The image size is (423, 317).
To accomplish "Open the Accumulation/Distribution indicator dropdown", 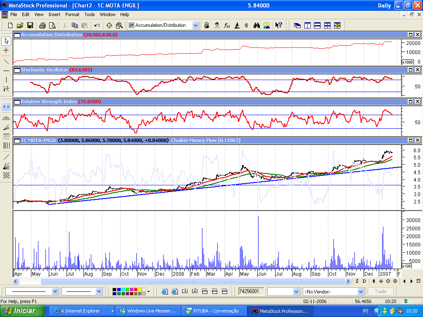I will point(195,26).
